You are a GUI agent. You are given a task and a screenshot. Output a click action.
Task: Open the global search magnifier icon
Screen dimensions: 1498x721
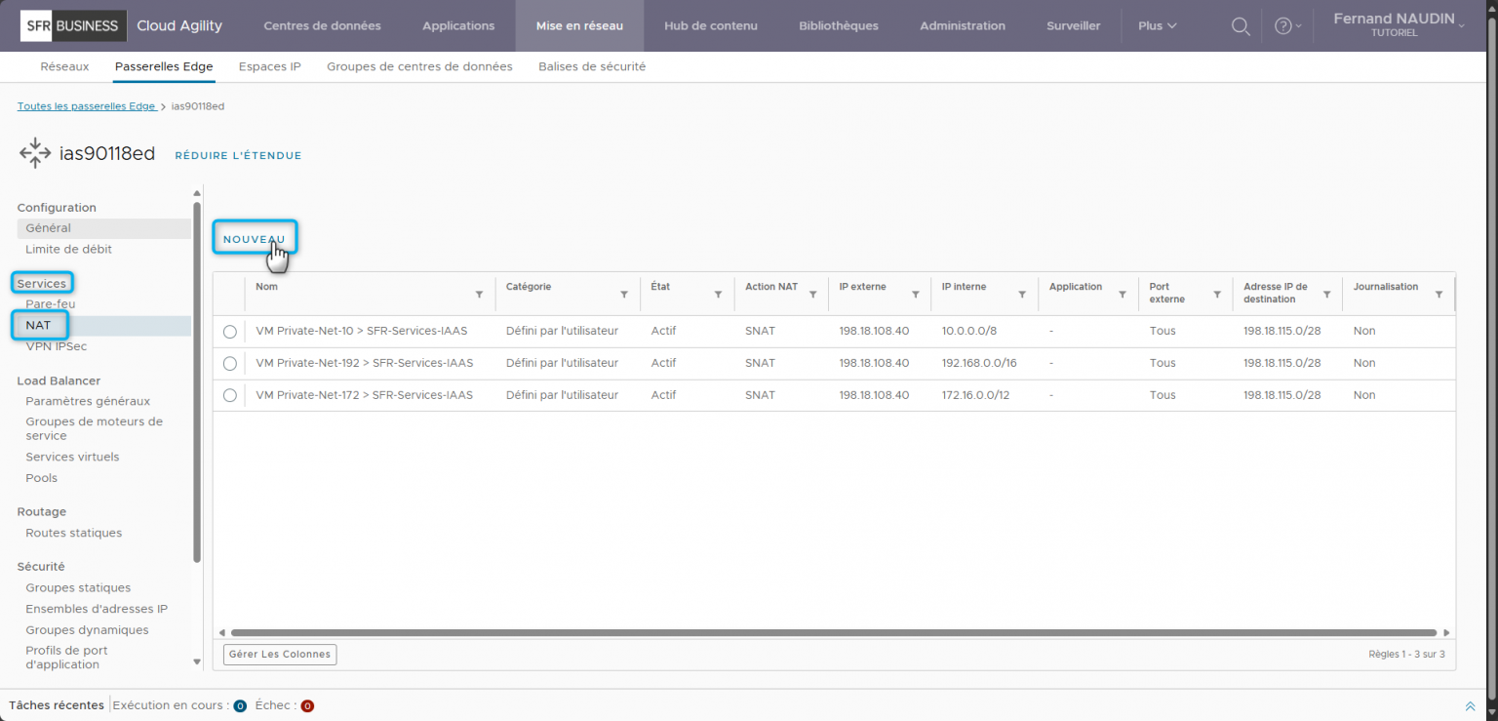(x=1240, y=25)
